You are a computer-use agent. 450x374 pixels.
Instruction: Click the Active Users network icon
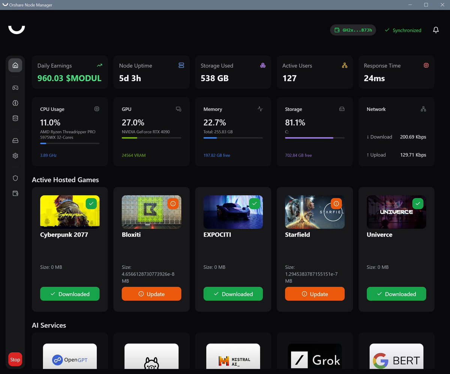(x=345, y=65)
